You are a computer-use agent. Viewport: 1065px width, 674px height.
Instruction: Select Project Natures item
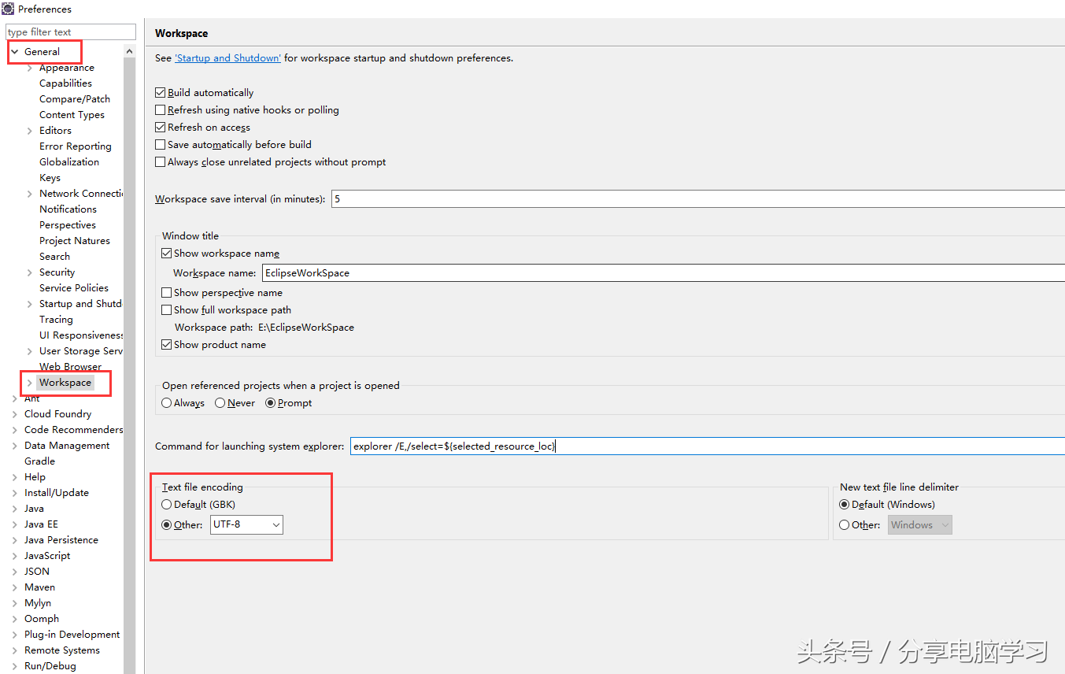[75, 241]
